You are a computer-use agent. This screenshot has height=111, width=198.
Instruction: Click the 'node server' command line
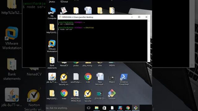coord(65,29)
